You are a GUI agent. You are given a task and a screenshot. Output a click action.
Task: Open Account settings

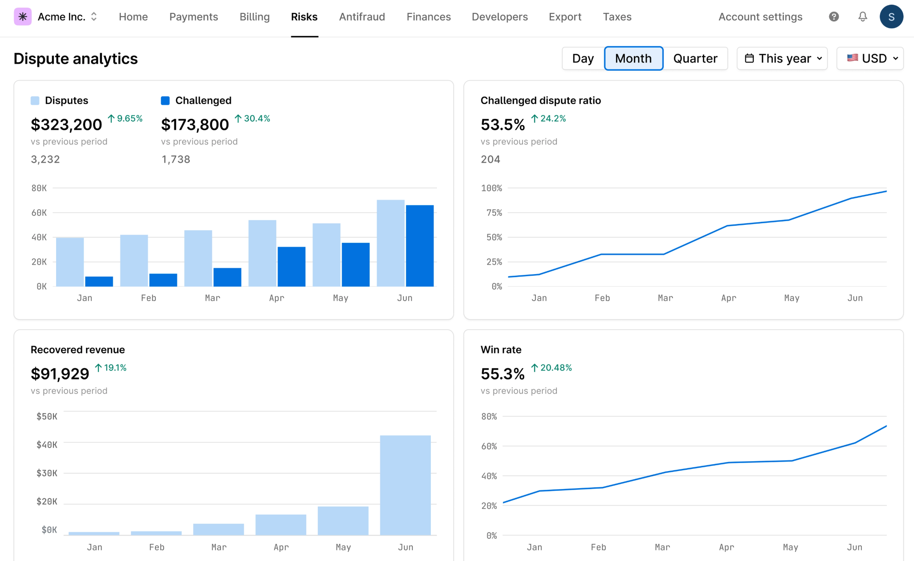[x=760, y=17]
